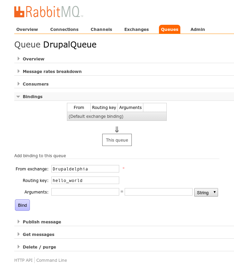Switch to the Connections tab
Screen dimensions: 234x275
pos(64,29)
